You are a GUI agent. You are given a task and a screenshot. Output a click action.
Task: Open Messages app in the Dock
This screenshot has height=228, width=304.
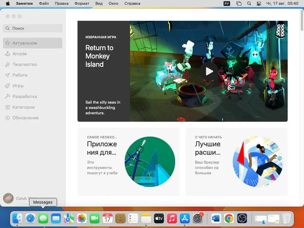(x=43, y=218)
